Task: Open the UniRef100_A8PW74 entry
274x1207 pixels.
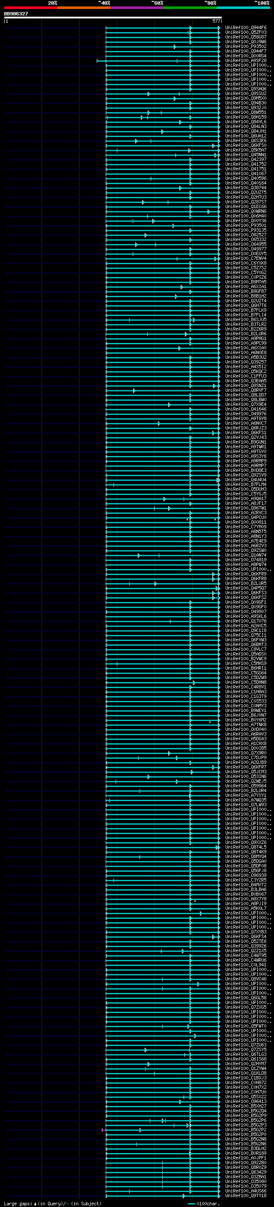Action: (246, 565)
